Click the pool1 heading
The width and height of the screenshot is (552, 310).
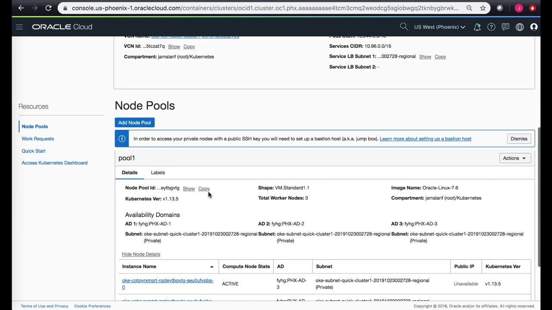127,158
